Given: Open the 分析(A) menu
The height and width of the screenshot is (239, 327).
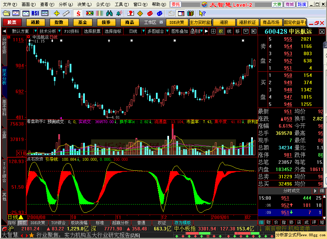Looking at the screenshot, I should click(x=66, y=4).
